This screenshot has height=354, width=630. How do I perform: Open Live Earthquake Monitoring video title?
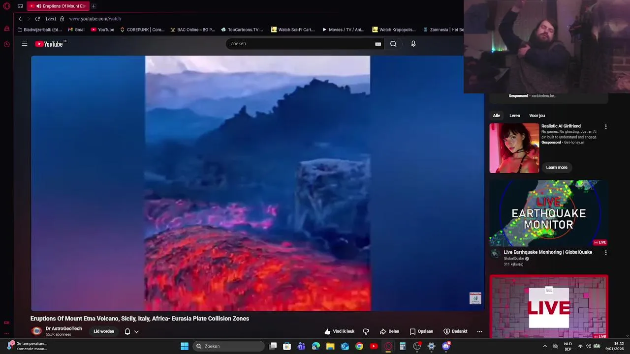[548, 252]
